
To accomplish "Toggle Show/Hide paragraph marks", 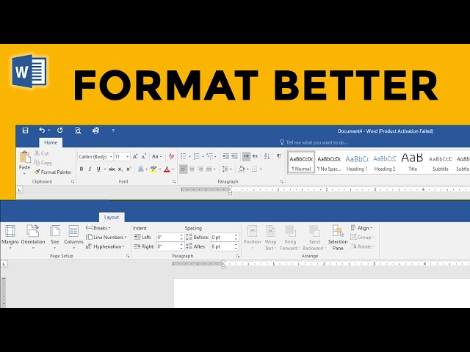I will coord(279,156).
